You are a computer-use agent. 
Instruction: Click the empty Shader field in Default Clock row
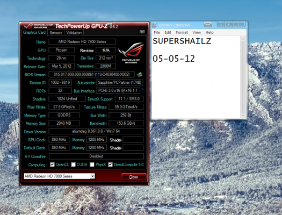133,148
